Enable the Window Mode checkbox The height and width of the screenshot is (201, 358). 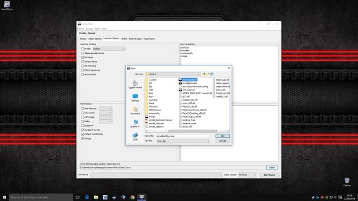click(83, 61)
